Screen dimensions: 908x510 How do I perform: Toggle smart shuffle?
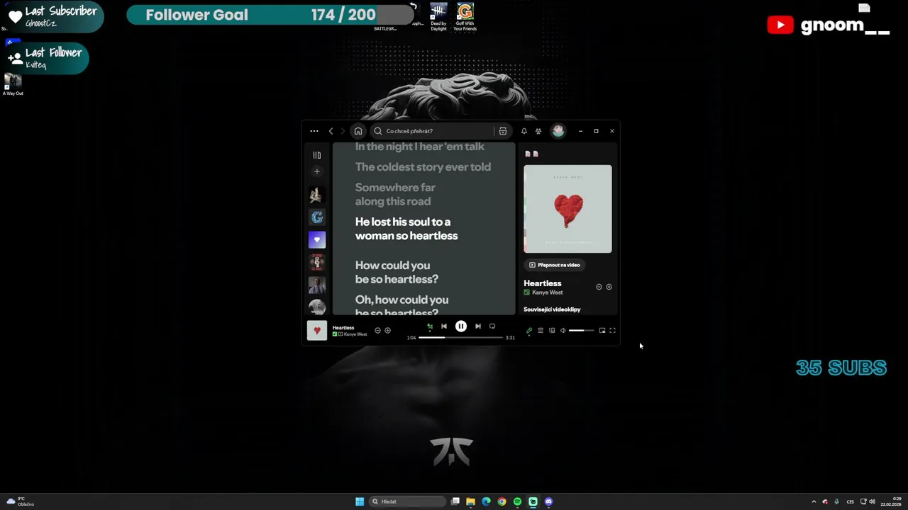430,327
